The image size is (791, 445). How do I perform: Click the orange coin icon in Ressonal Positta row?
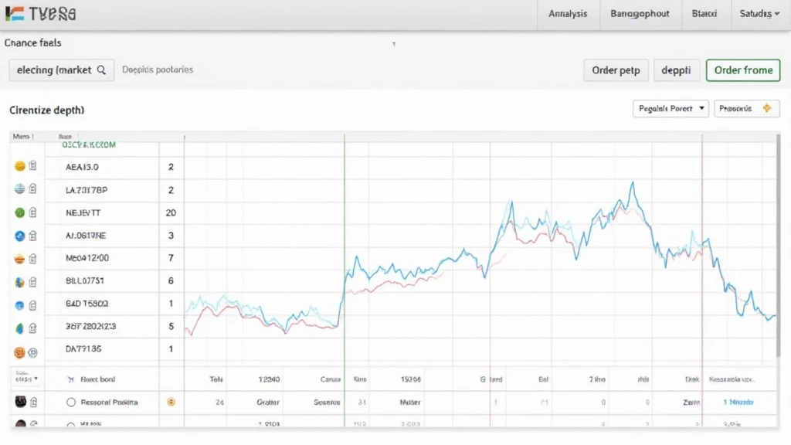point(171,402)
